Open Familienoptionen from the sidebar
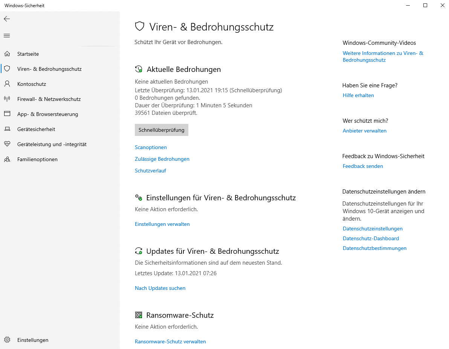The image size is (449, 349). tap(37, 159)
